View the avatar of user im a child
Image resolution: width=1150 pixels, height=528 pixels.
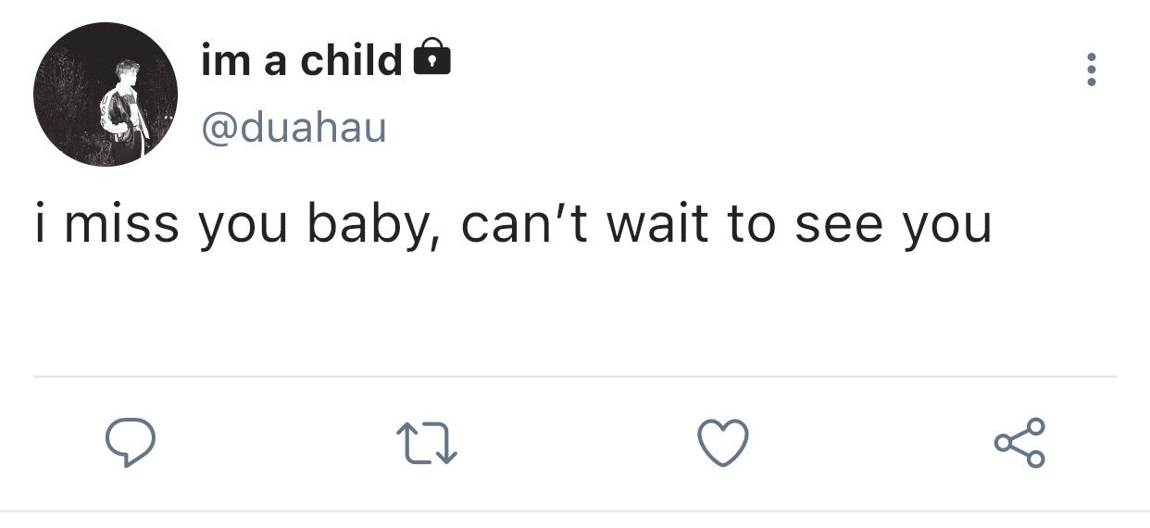[x=106, y=94]
